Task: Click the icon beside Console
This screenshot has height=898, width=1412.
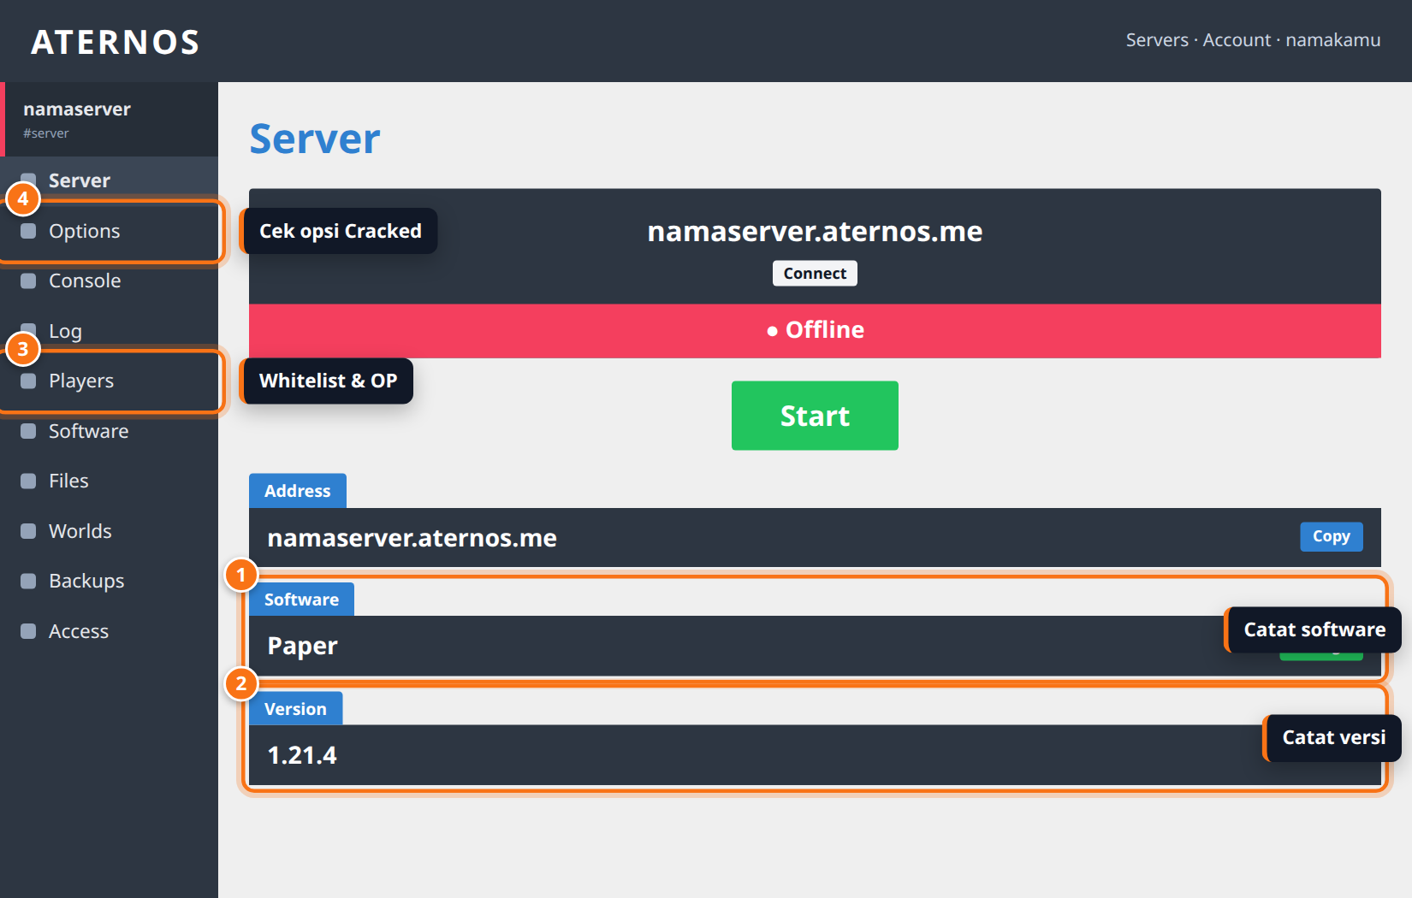Action: 28,281
